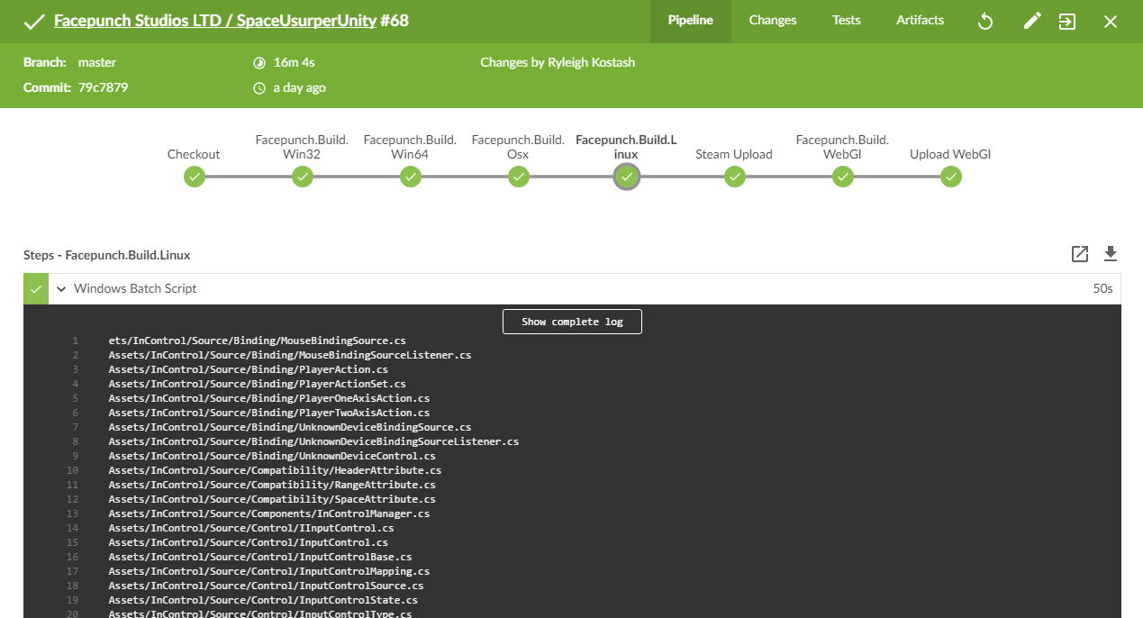Click log line UnknownDeviceBindingSourceListener.cs
The height and width of the screenshot is (618, 1143).
[313, 441]
